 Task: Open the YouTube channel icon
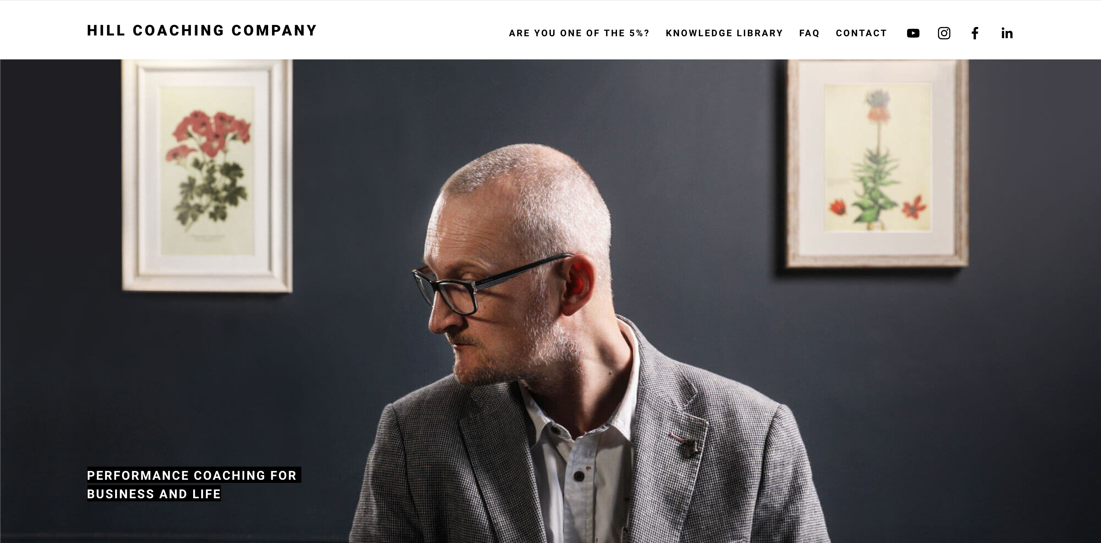click(913, 33)
